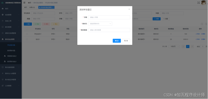Open the user avatar menu
Screen dimensions: 208x99
pyautogui.click(x=203, y=3)
